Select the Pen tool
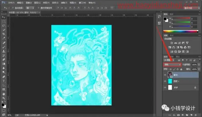 point(4,77)
